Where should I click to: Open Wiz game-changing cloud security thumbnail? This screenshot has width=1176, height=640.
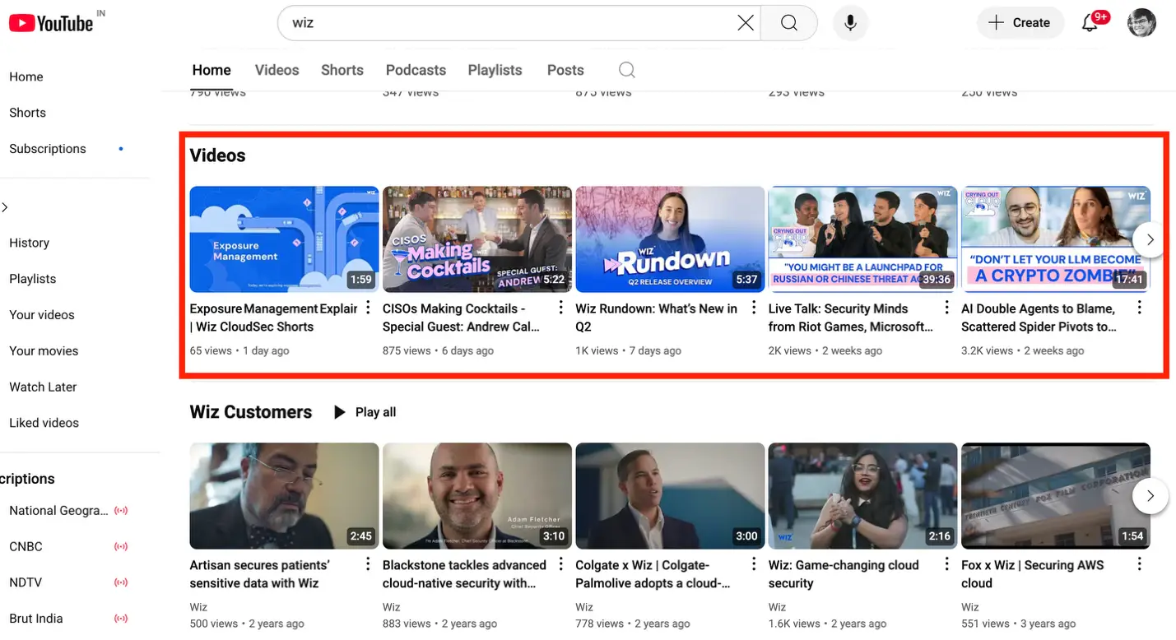point(862,496)
